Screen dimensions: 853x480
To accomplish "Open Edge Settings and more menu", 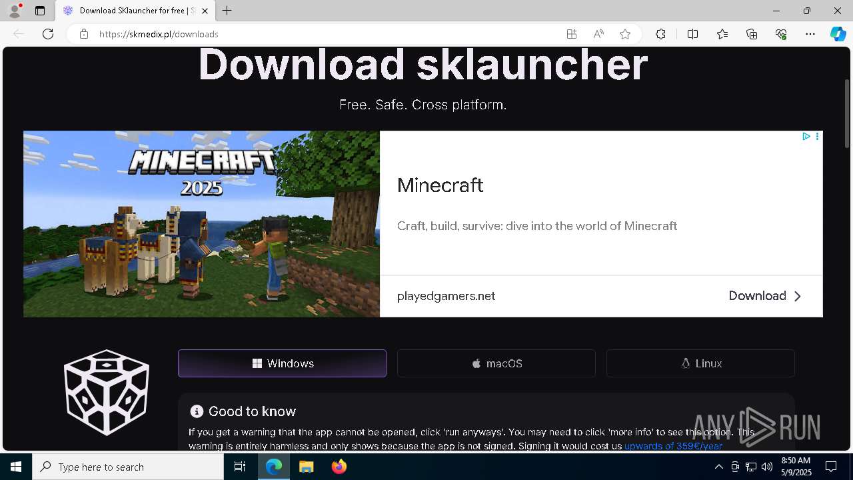I will pos(810,34).
